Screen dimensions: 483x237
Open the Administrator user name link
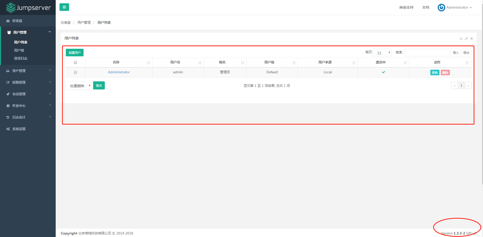119,72
